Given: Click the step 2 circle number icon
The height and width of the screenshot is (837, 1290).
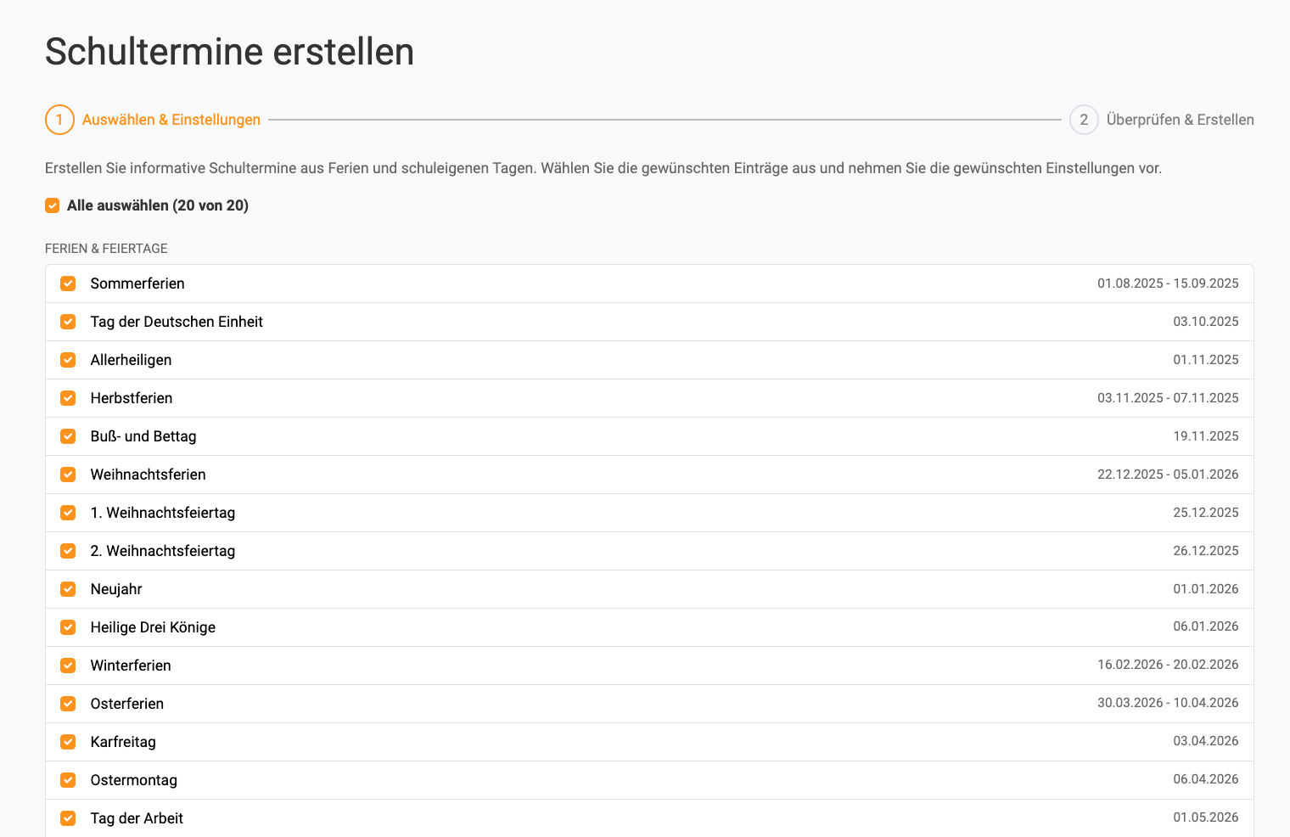Looking at the screenshot, I should (x=1084, y=120).
